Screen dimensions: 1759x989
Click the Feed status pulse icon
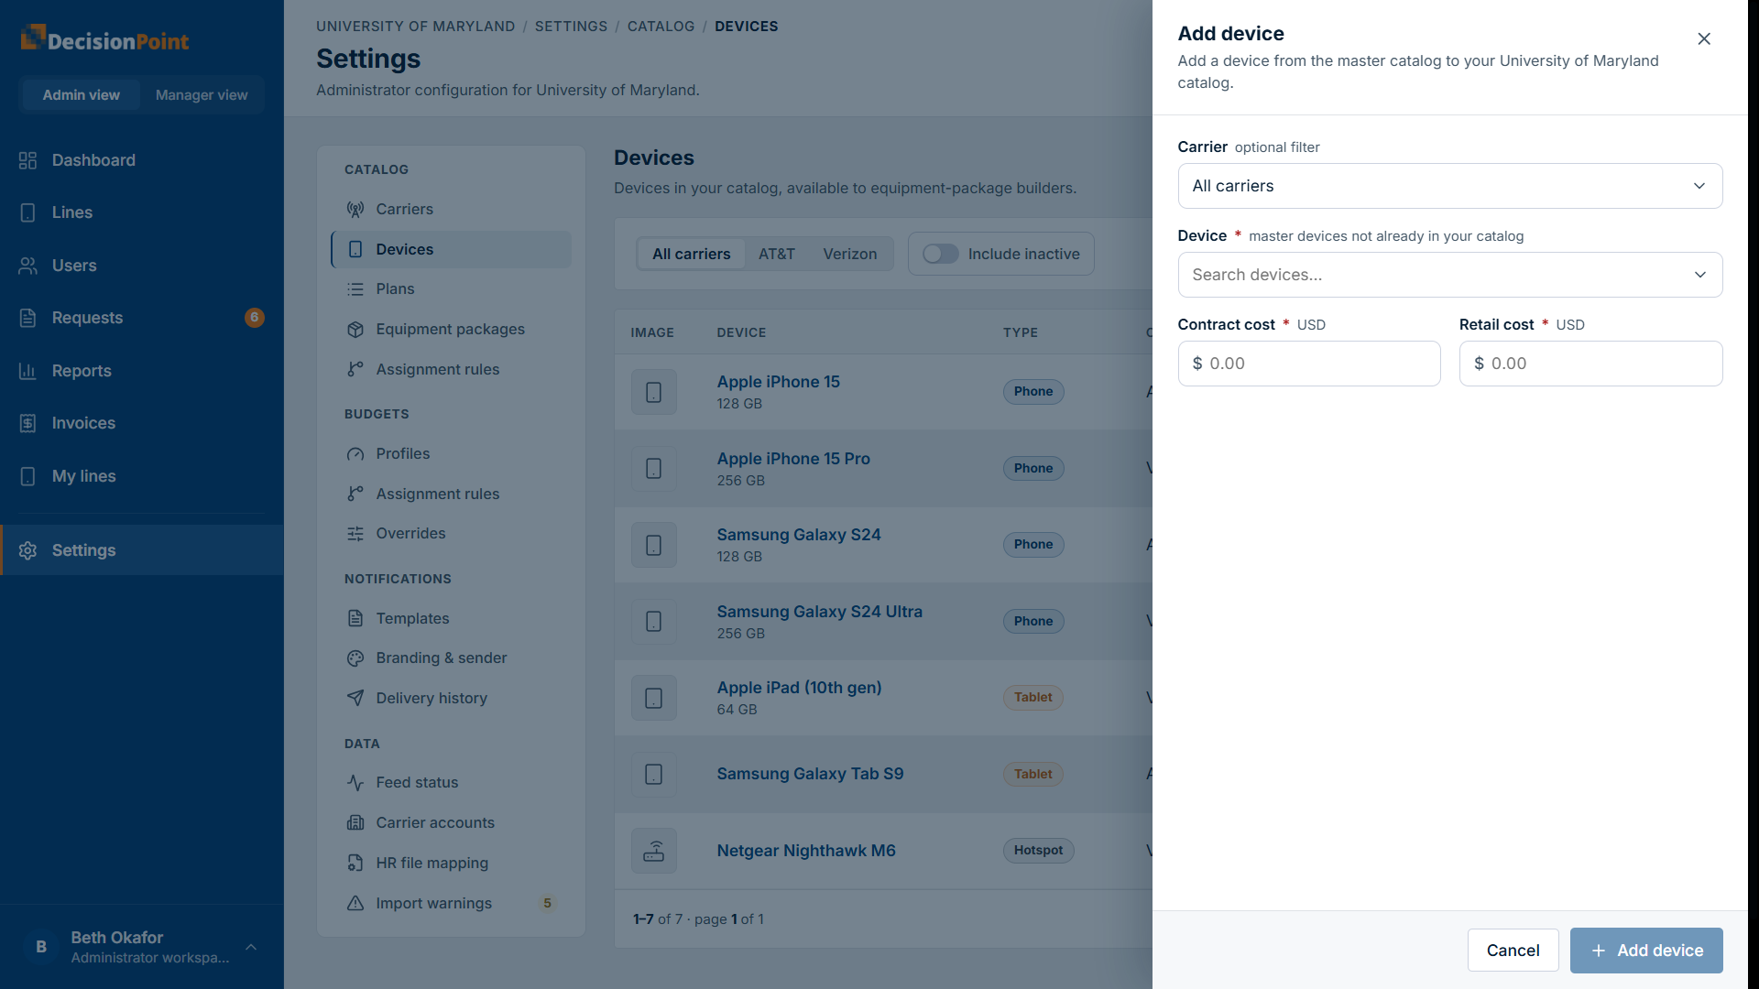355,783
